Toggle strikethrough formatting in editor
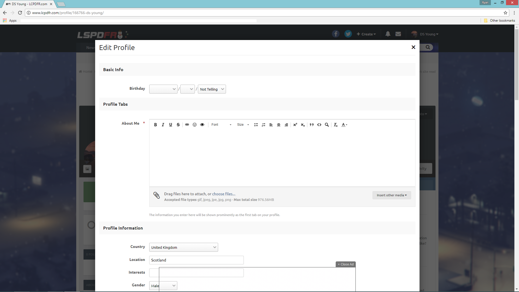 [x=178, y=125]
